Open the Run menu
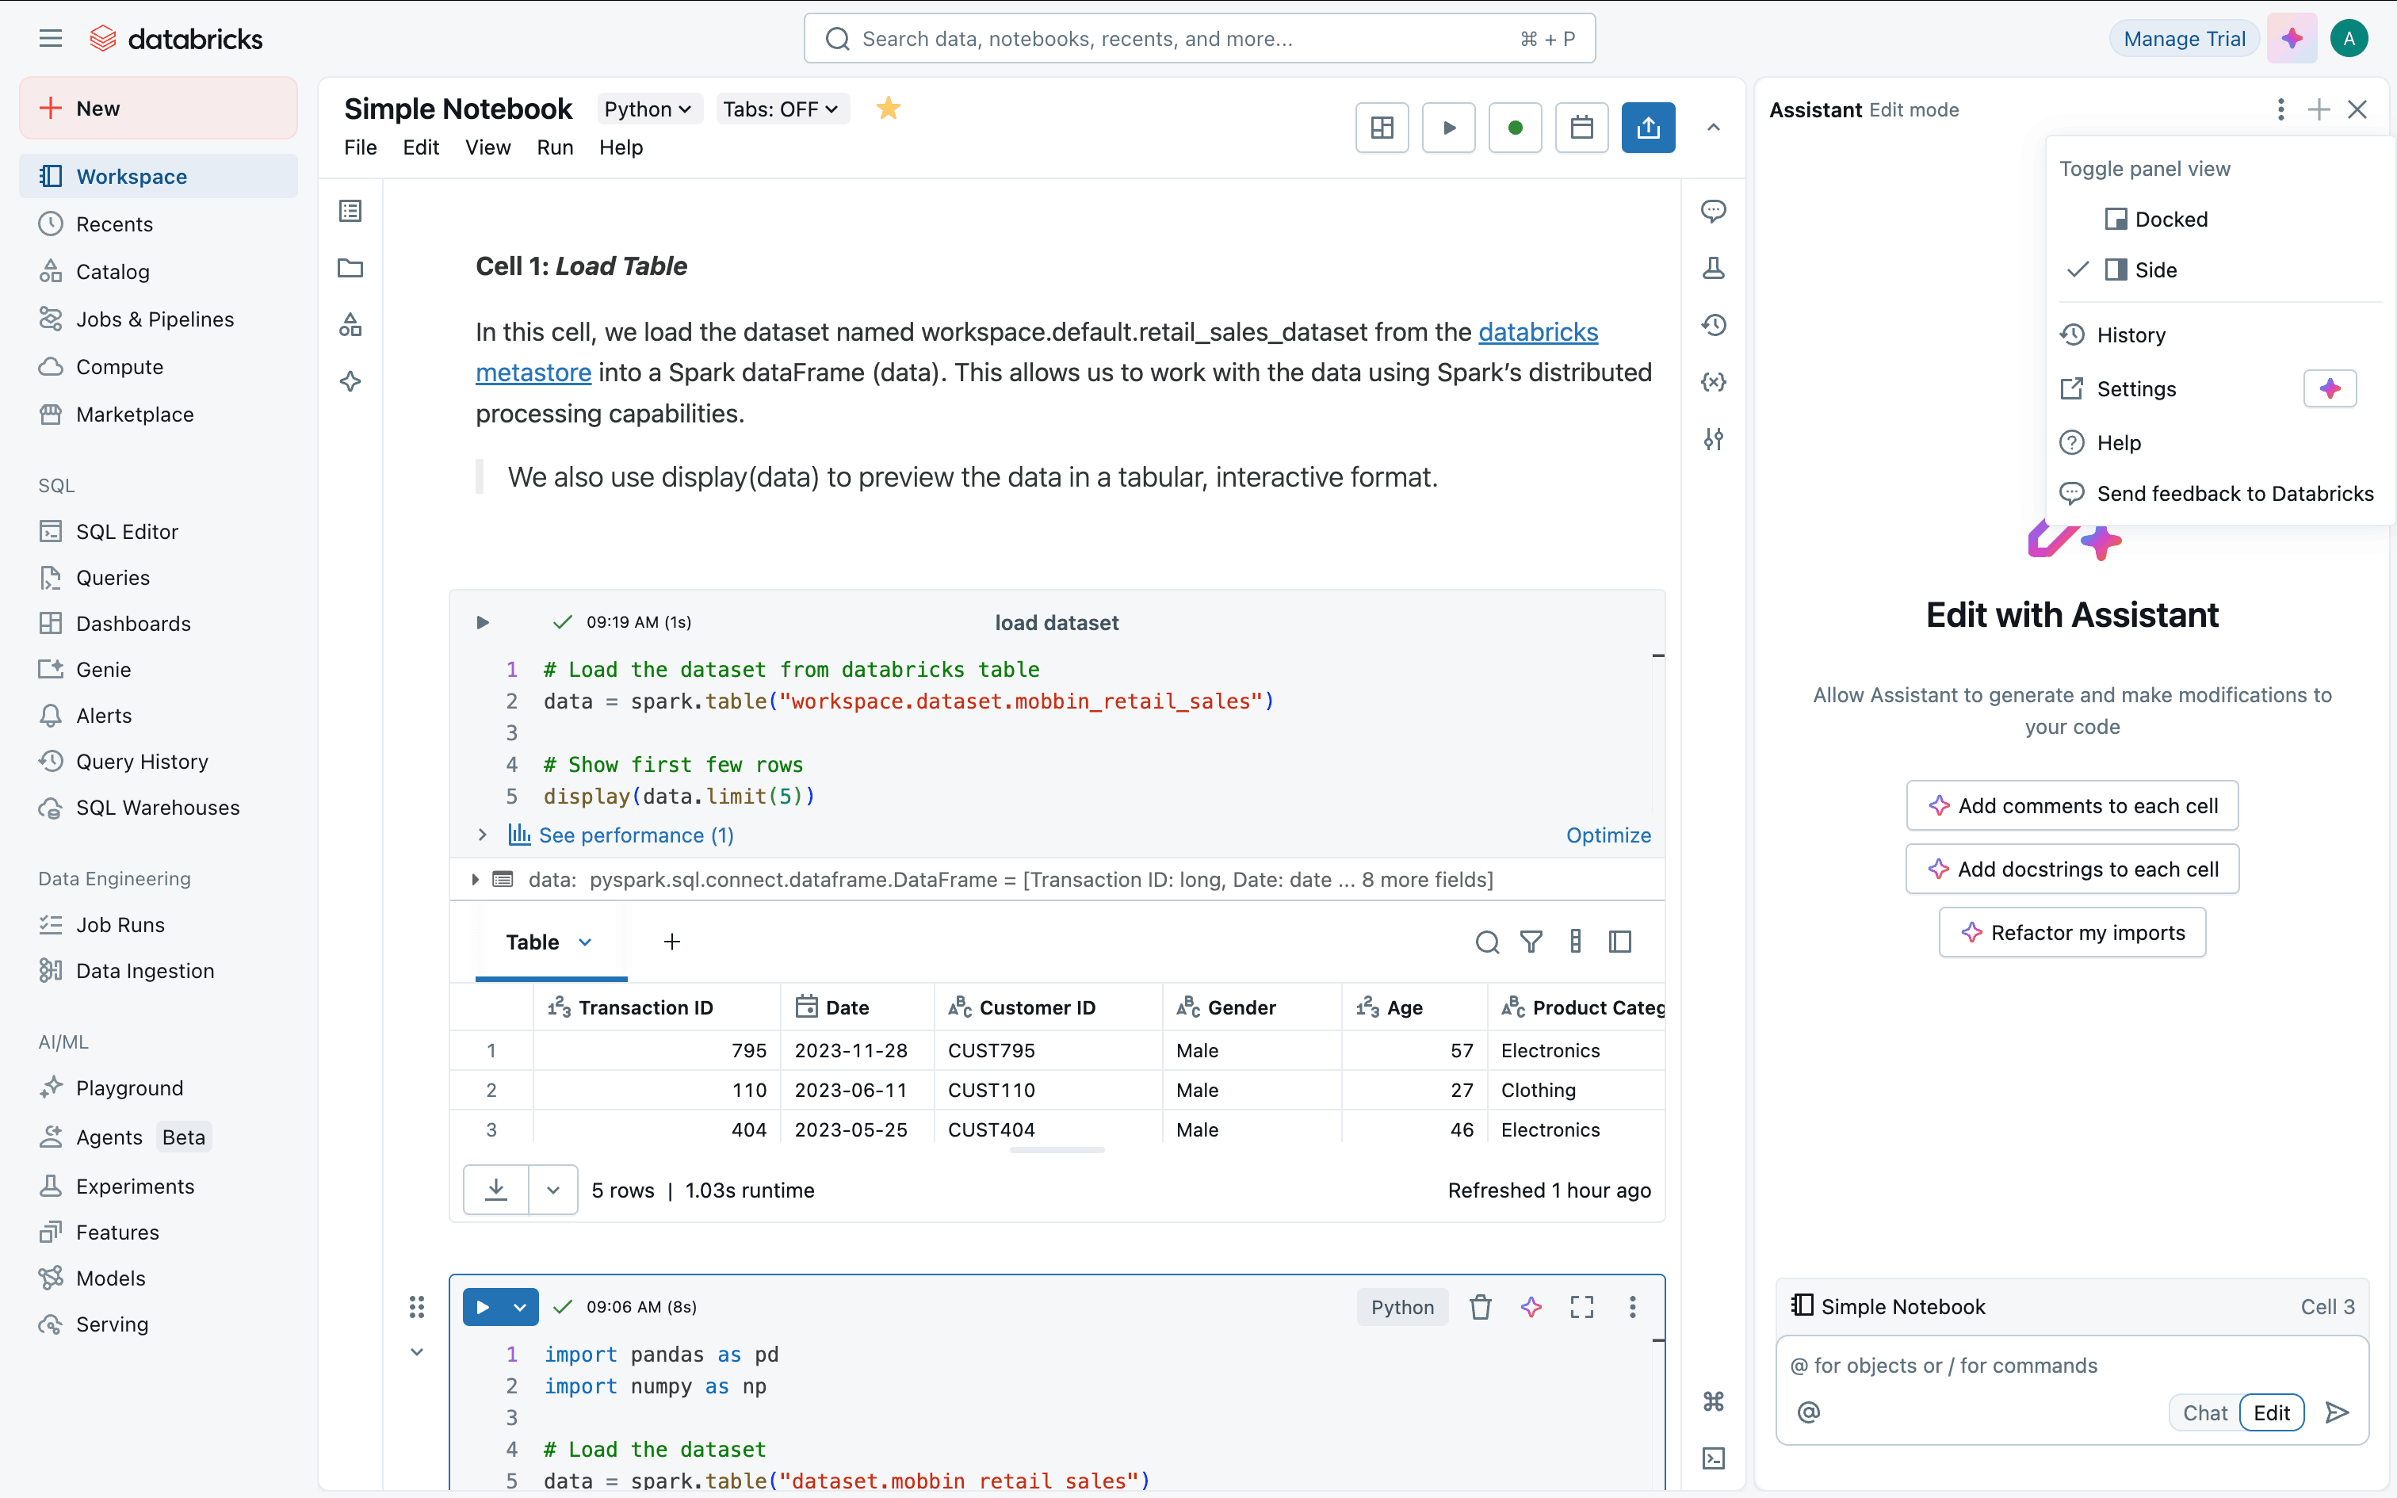This screenshot has height=1498, width=2397. click(x=555, y=147)
